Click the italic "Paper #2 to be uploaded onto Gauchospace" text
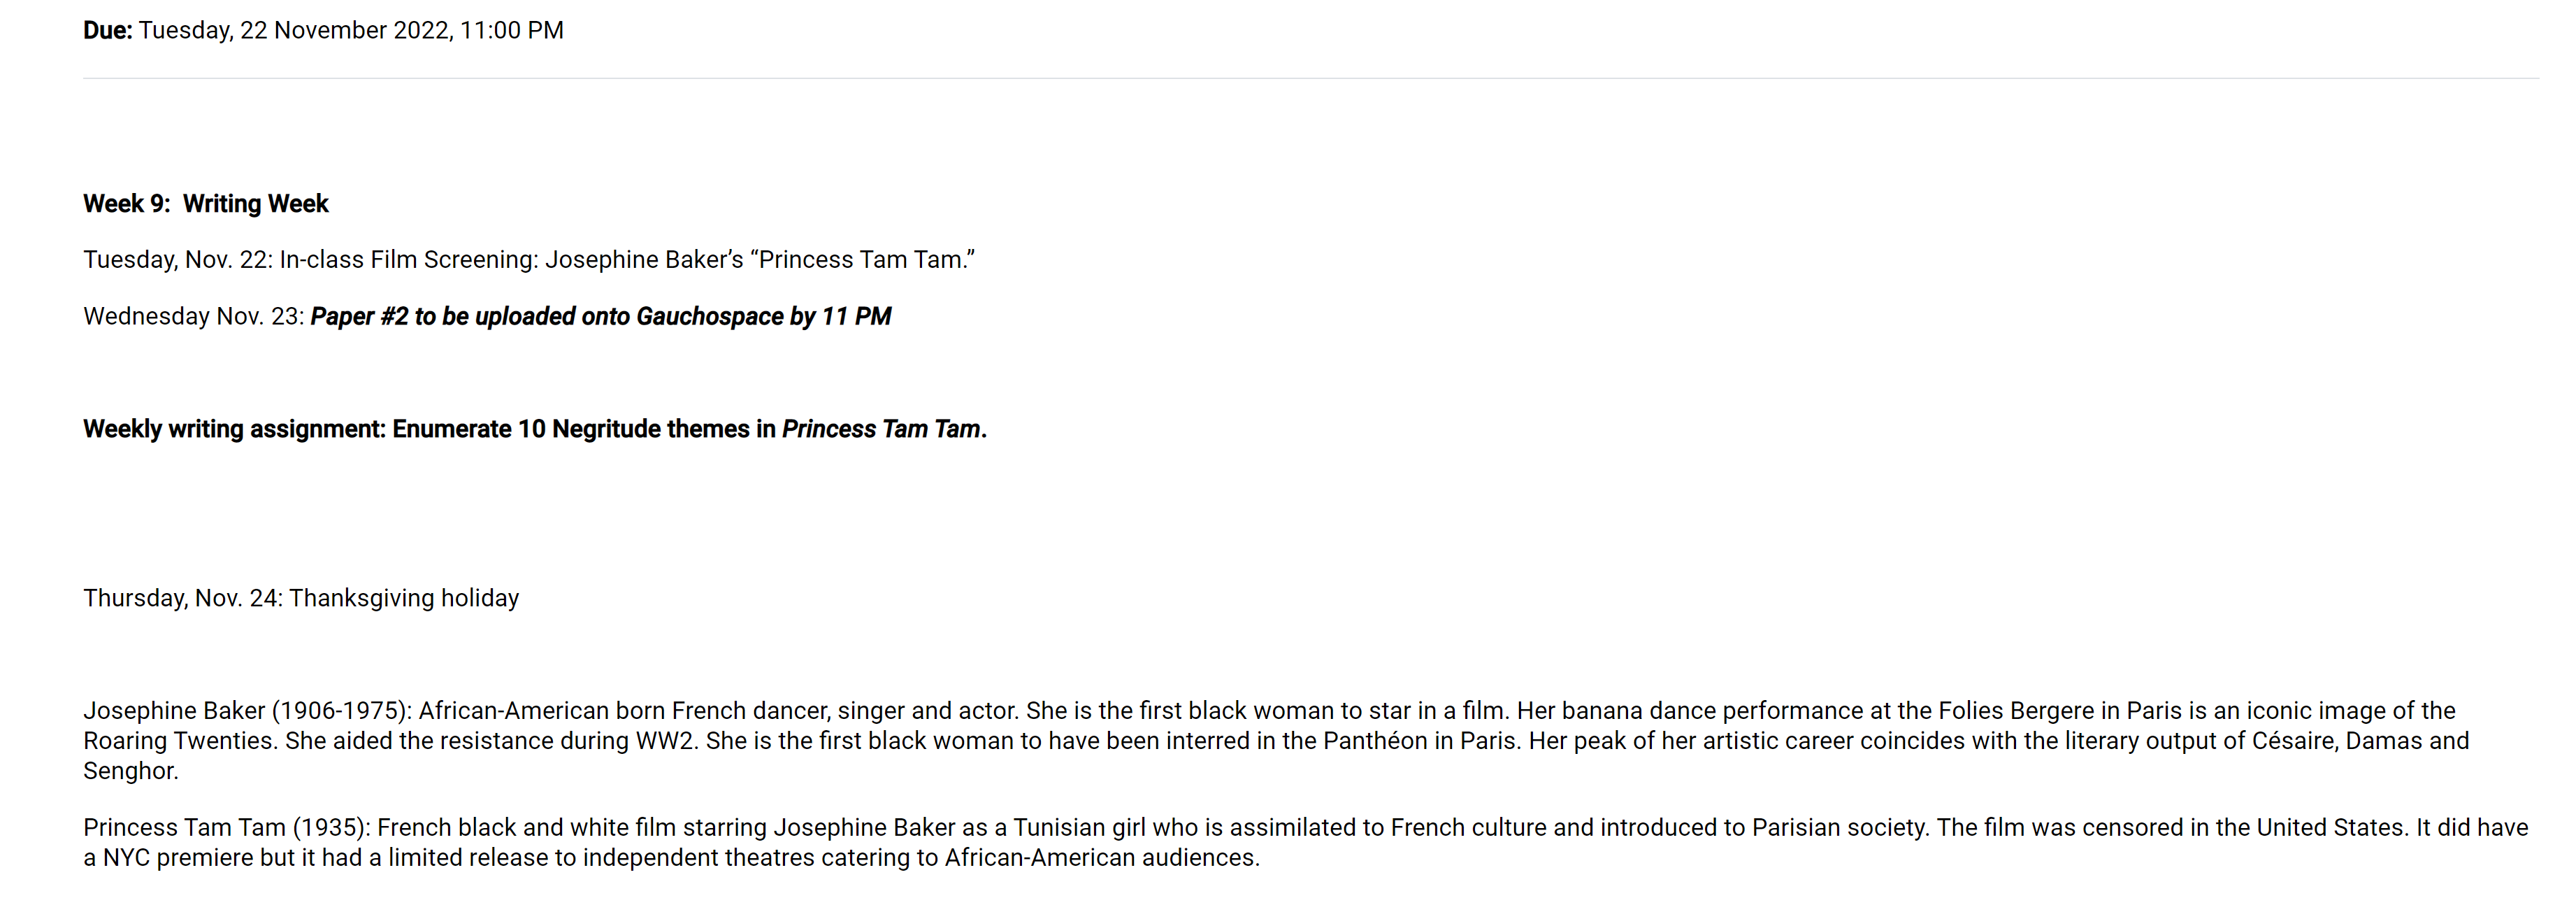The height and width of the screenshot is (898, 2576). coord(547,317)
